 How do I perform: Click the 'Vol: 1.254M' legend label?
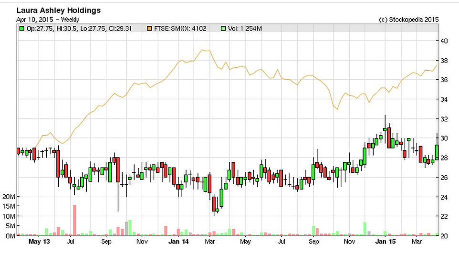click(245, 29)
